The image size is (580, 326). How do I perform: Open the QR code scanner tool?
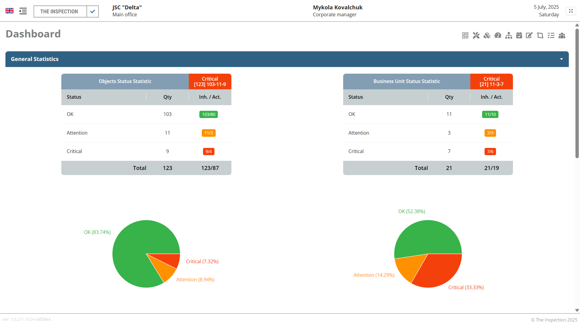465,35
